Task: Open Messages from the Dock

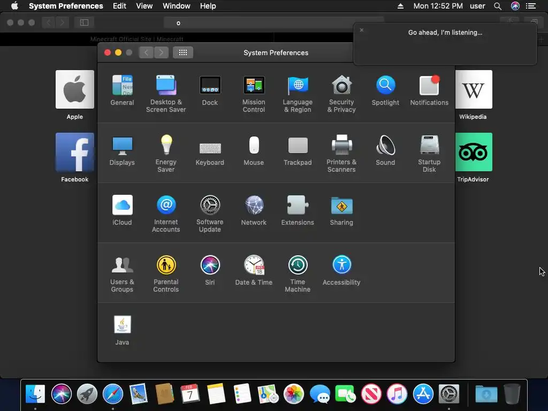Action: [x=320, y=393]
